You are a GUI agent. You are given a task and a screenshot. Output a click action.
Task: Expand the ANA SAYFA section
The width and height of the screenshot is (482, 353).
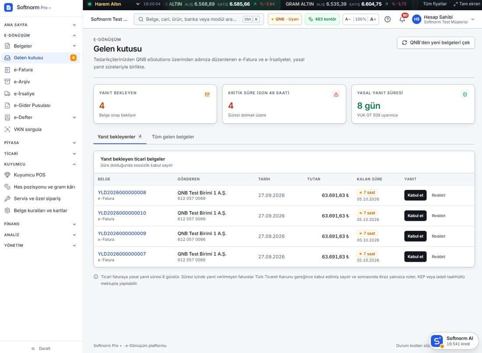click(x=40, y=25)
